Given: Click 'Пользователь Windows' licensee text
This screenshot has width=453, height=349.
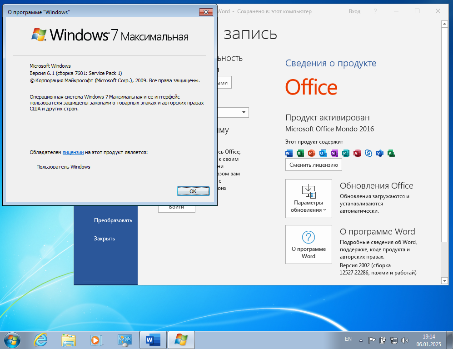Looking at the screenshot, I should coord(63,167).
